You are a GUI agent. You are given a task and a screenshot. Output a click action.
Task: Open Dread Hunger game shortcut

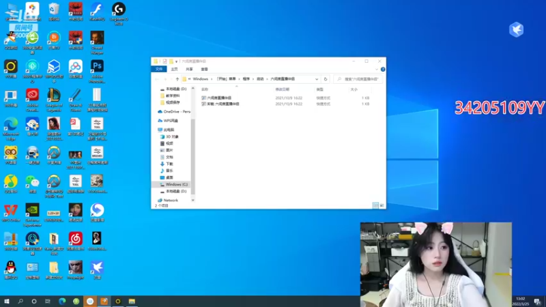click(x=97, y=42)
